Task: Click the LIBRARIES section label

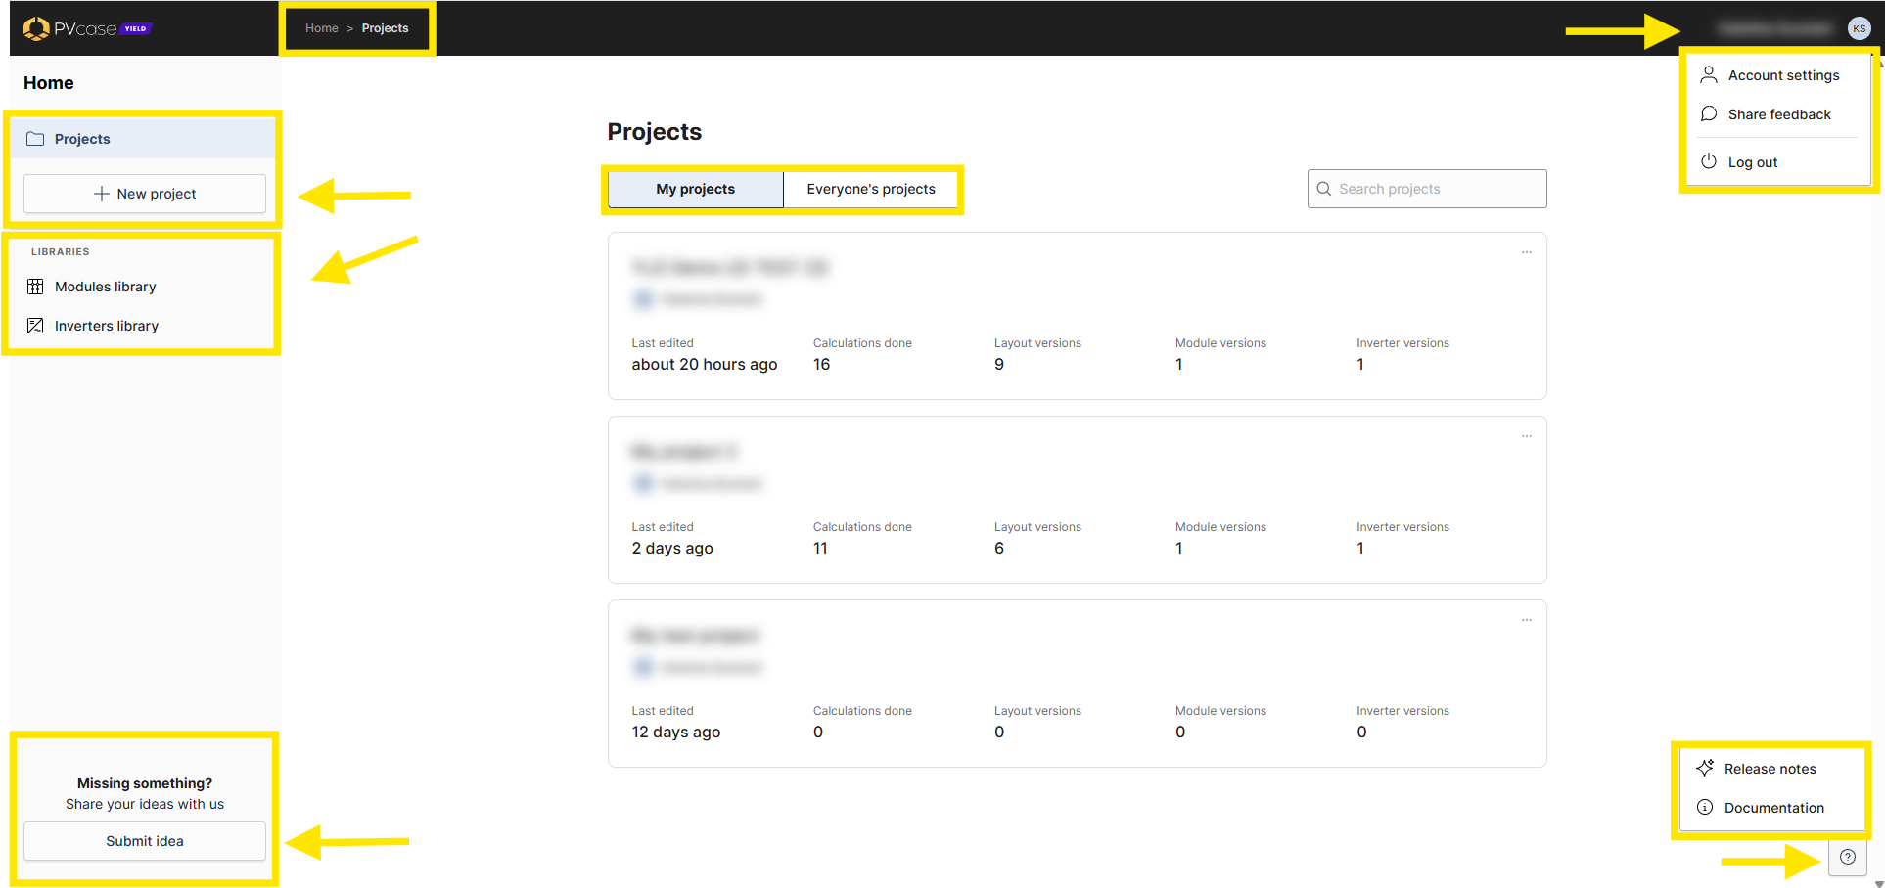Action: point(61,252)
